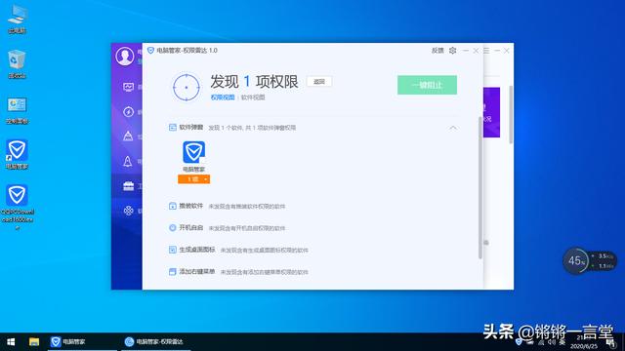Image resolution: width=625 pixels, height=351 pixels.
Task: Click the 发现 1 个软件 summary text
Action: coord(252,128)
